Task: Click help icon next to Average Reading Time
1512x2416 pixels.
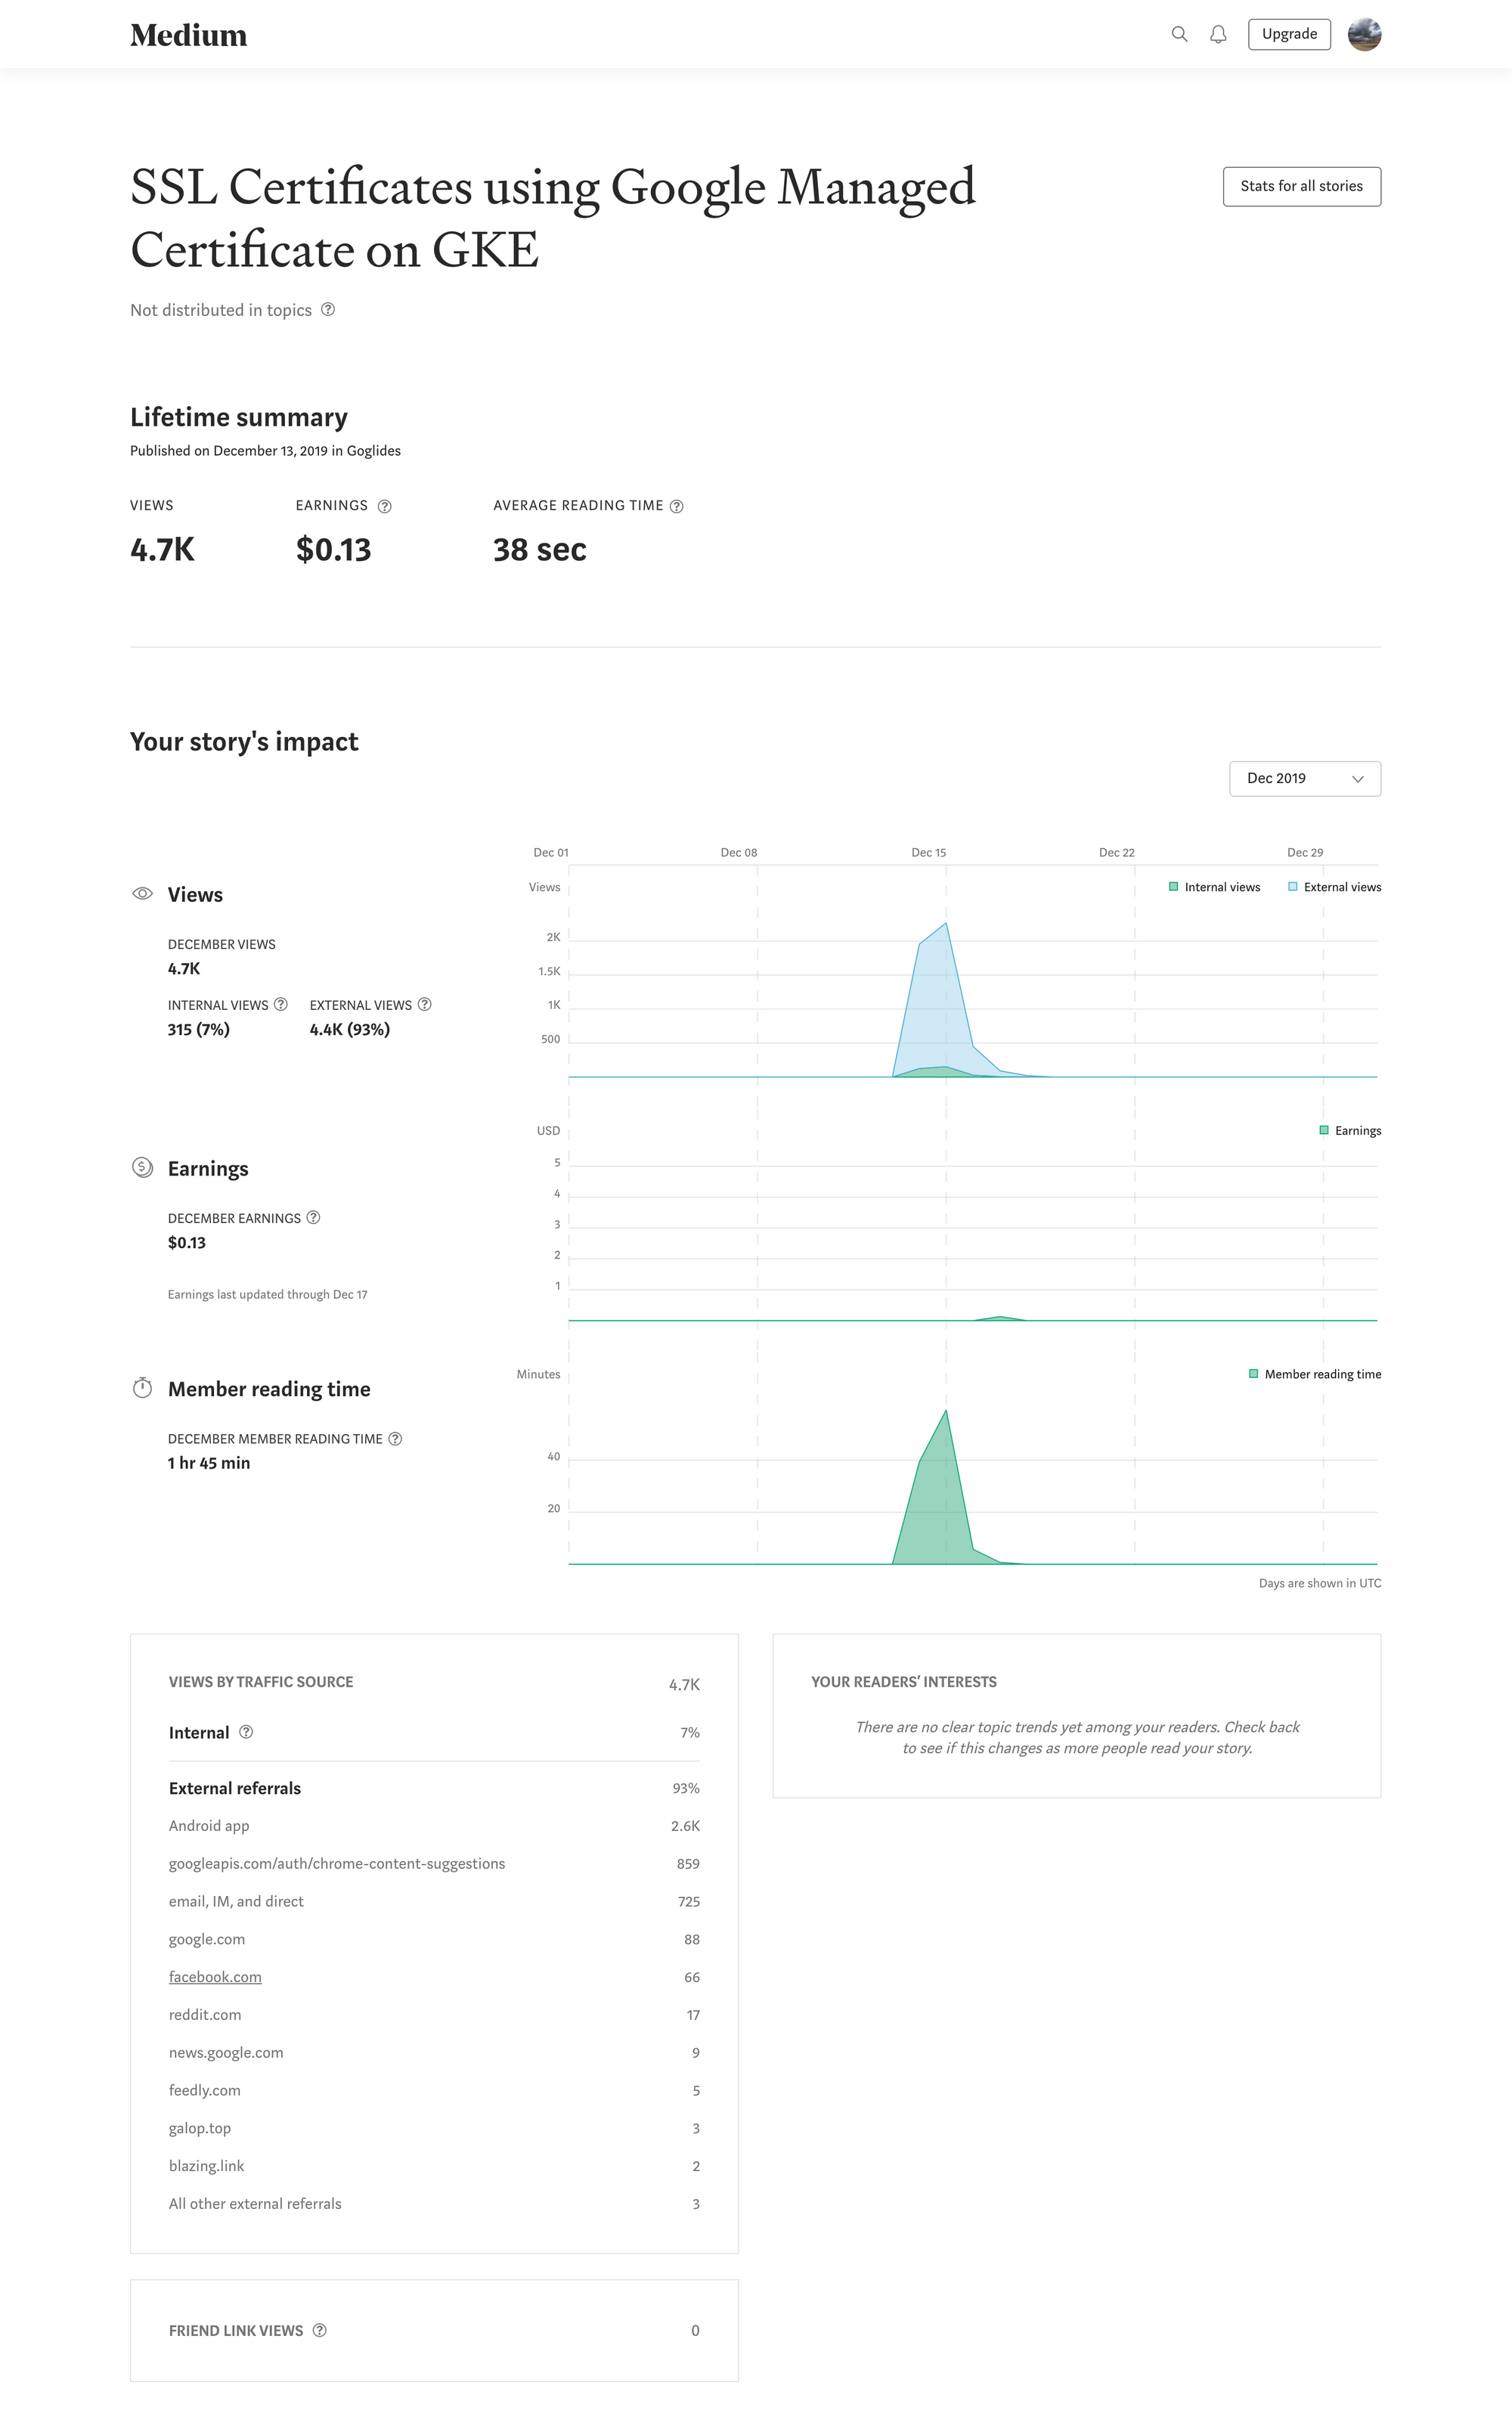Action: tap(677, 506)
